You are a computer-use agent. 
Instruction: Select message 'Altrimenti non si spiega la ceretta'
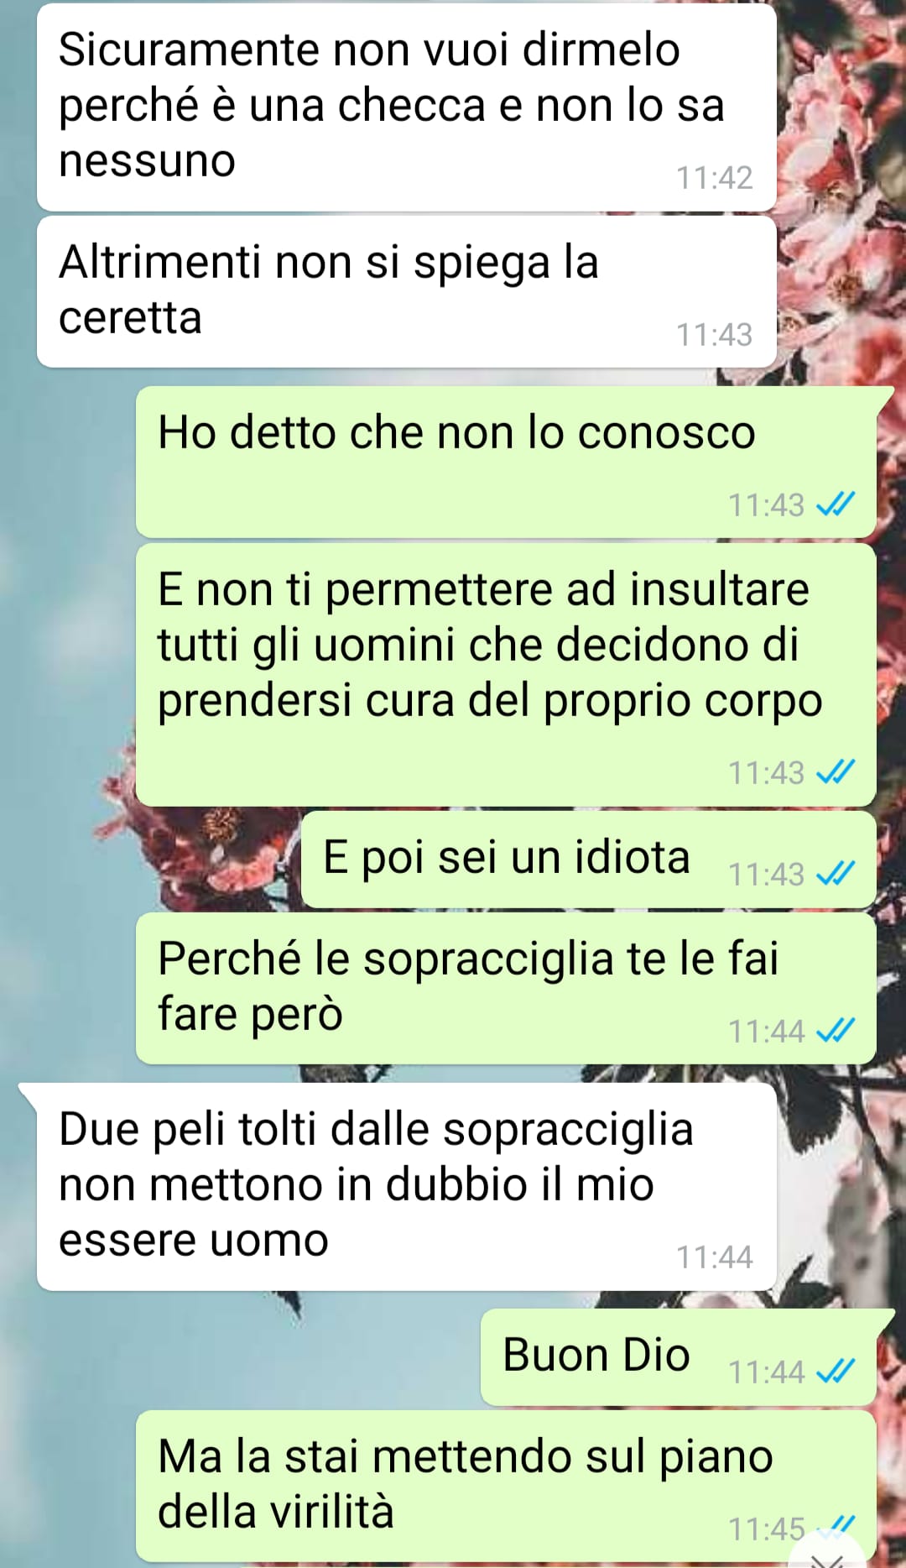point(407,291)
